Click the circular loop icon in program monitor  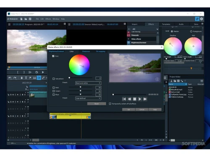coord(37,72)
